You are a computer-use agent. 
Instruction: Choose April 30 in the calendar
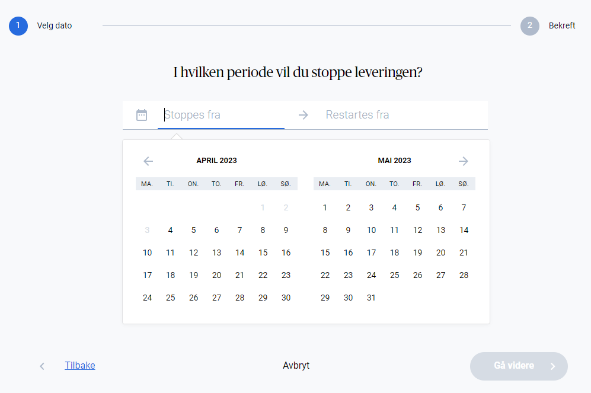pyautogui.click(x=286, y=298)
